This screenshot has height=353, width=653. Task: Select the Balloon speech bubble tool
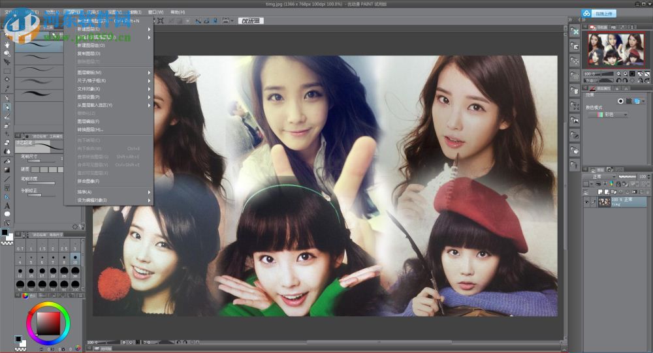coord(7,214)
